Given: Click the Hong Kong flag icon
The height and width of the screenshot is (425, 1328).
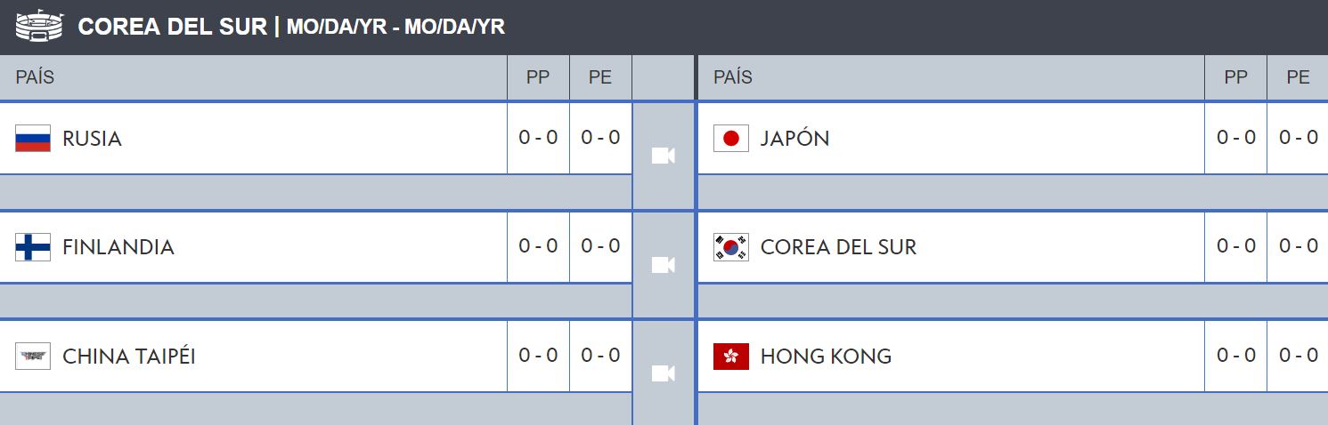Looking at the screenshot, I should 731,357.
